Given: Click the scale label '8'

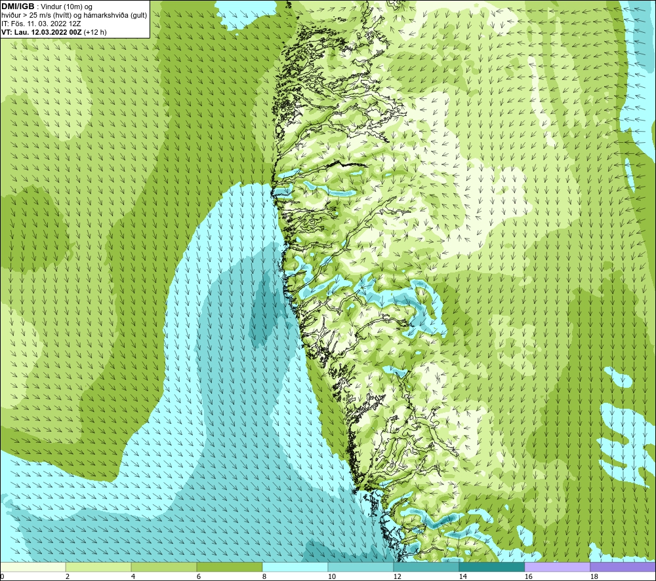Looking at the screenshot, I should click(264, 577).
